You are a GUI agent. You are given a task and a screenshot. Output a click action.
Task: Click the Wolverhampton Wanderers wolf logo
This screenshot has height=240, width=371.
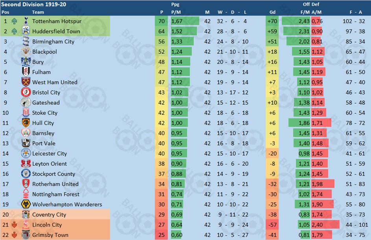tap(26, 204)
